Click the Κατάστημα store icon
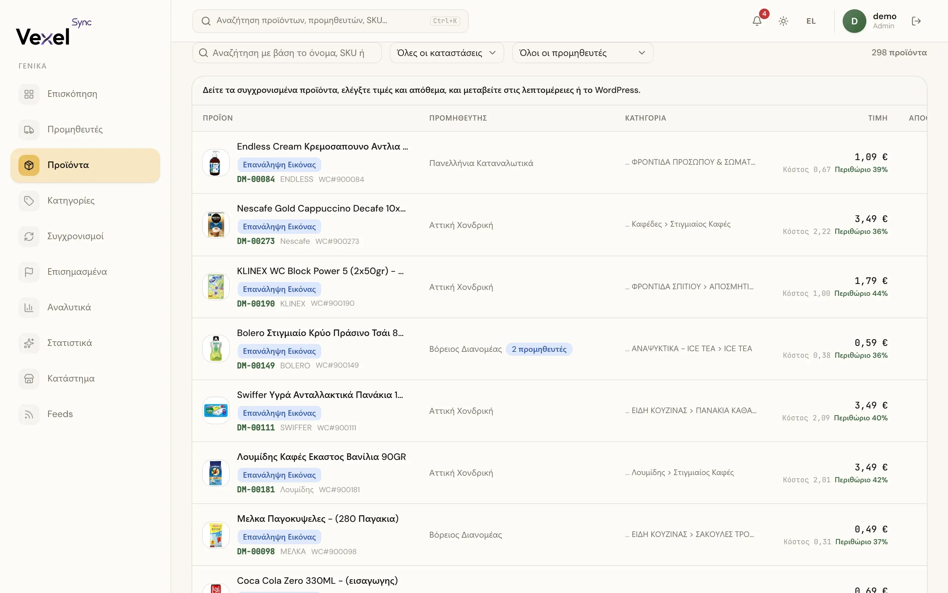948x593 pixels. click(x=29, y=379)
